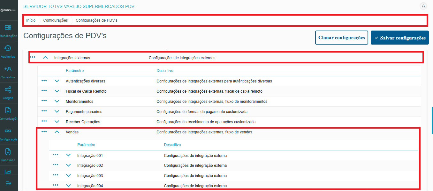Open the user profile icon

coord(423,6)
